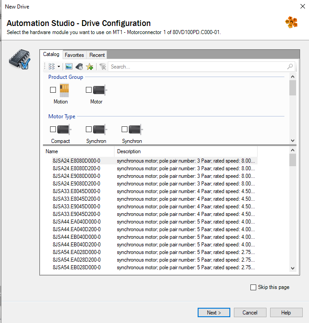Click the Motion product group image
309x323 pixels.
point(64,90)
